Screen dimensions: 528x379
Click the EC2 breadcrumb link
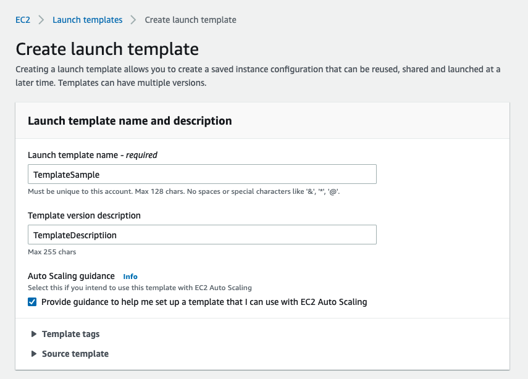pyautogui.click(x=23, y=20)
